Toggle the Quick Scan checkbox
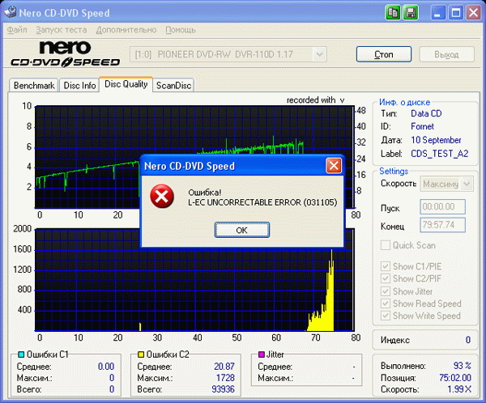This screenshot has width=486, height=403. (x=386, y=245)
